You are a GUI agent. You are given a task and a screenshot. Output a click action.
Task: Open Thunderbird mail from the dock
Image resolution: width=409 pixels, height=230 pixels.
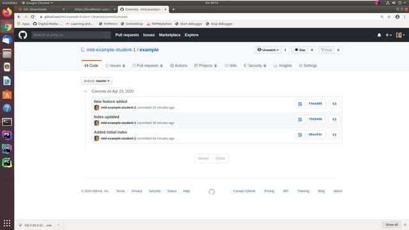coord(7,40)
